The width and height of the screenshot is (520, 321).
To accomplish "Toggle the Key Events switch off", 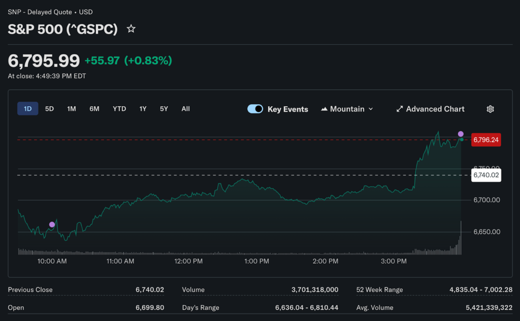I will [255, 109].
